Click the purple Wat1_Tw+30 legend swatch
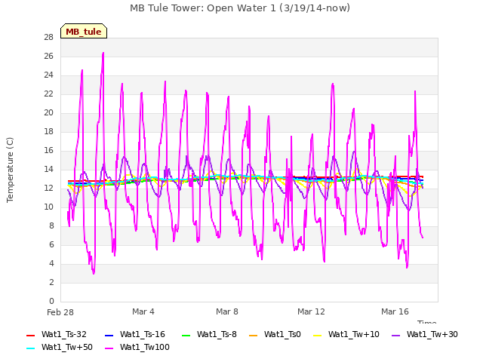483x362 pixels. pyautogui.click(x=395, y=335)
